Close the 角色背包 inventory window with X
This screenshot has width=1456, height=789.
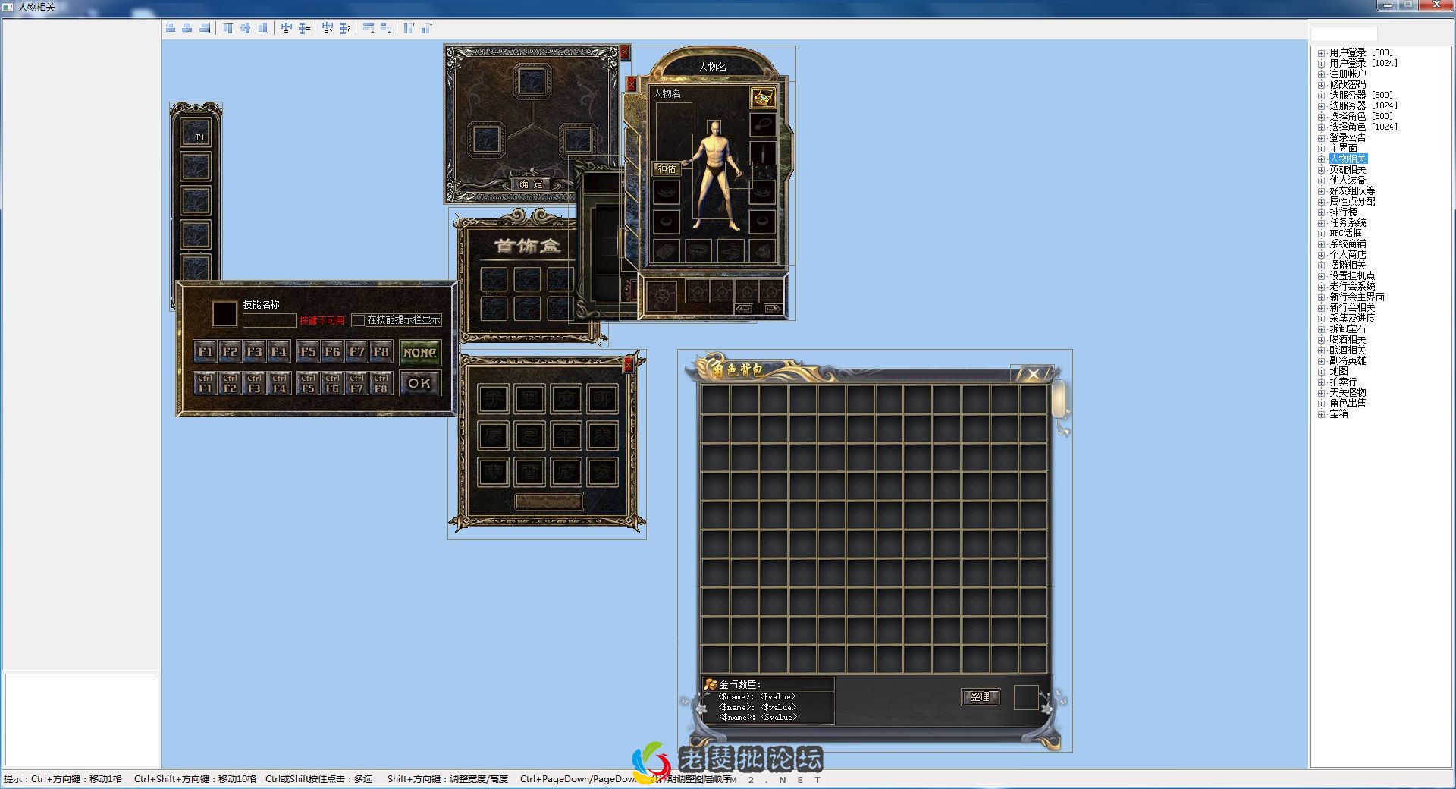tap(1033, 374)
